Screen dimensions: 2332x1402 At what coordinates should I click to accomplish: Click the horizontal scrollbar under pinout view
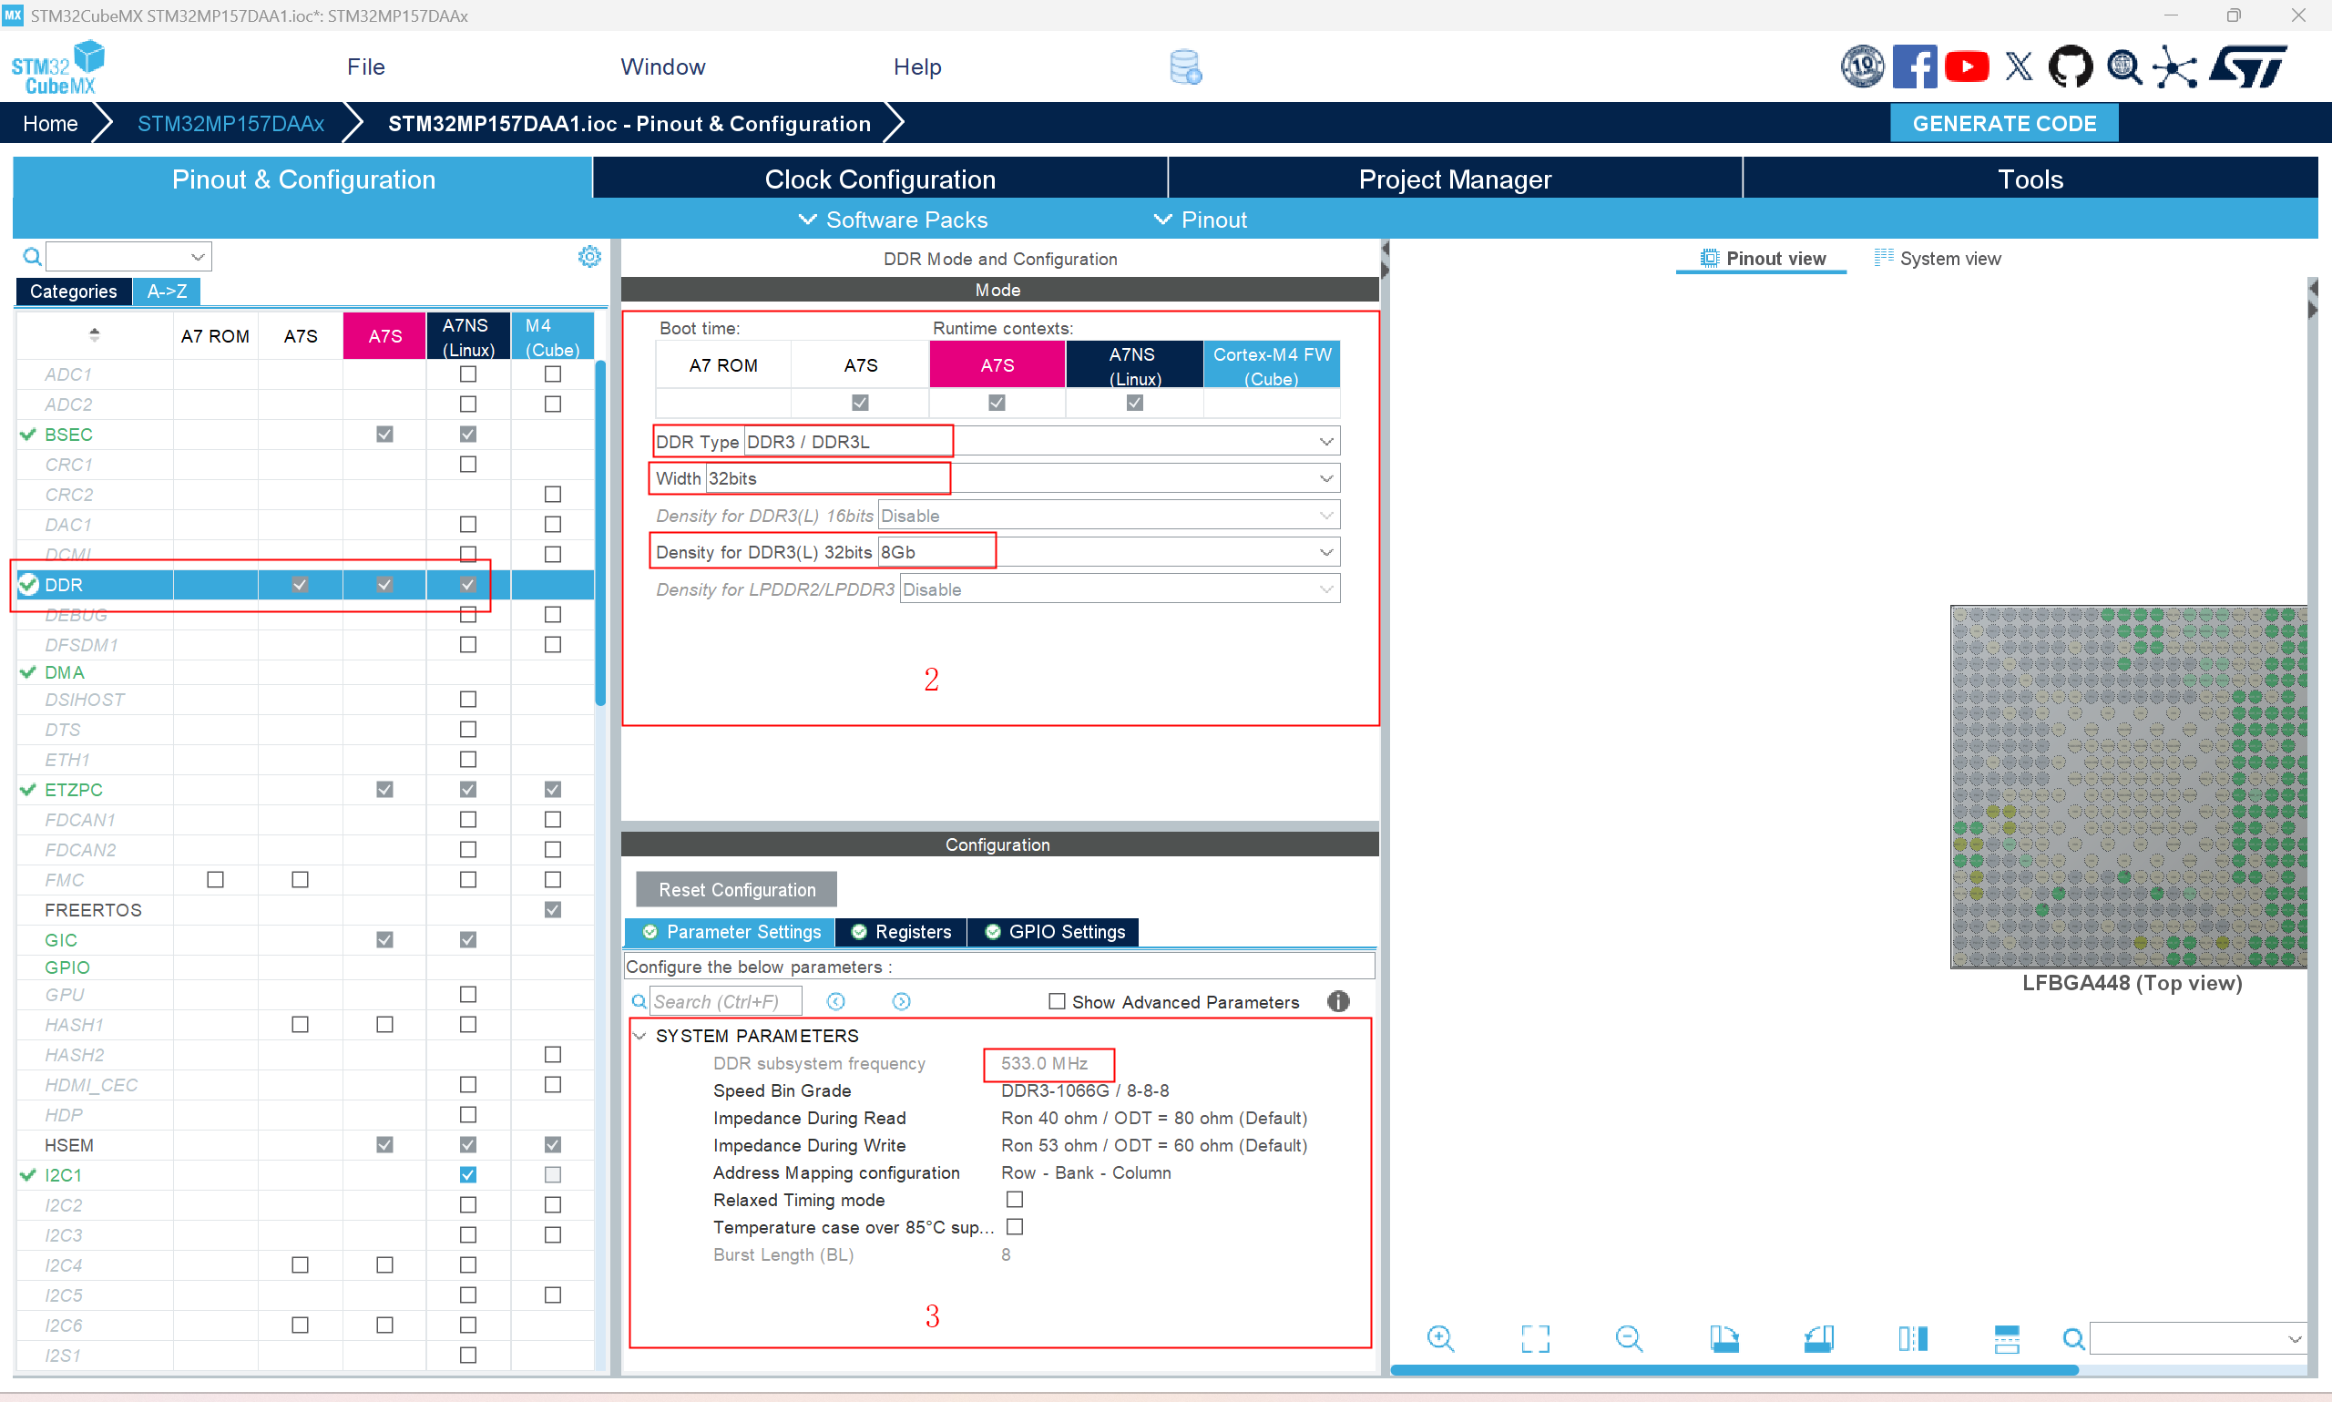click(1734, 1370)
